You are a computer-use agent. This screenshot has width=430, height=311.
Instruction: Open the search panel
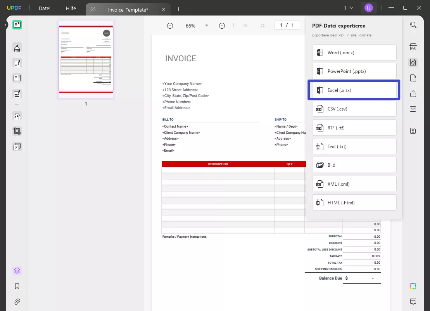[413, 24]
